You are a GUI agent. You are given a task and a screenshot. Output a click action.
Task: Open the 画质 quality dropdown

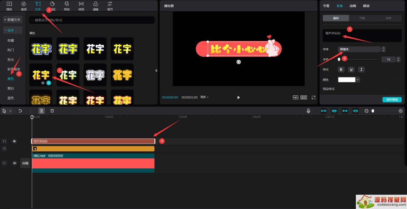click(204, 97)
